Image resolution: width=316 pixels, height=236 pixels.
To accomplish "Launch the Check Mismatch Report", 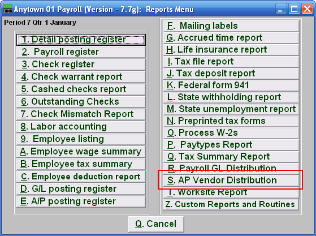I will coord(81,114).
